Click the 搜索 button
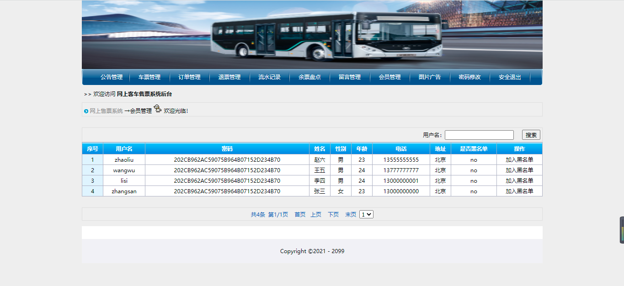The width and height of the screenshot is (624, 286). coord(531,135)
